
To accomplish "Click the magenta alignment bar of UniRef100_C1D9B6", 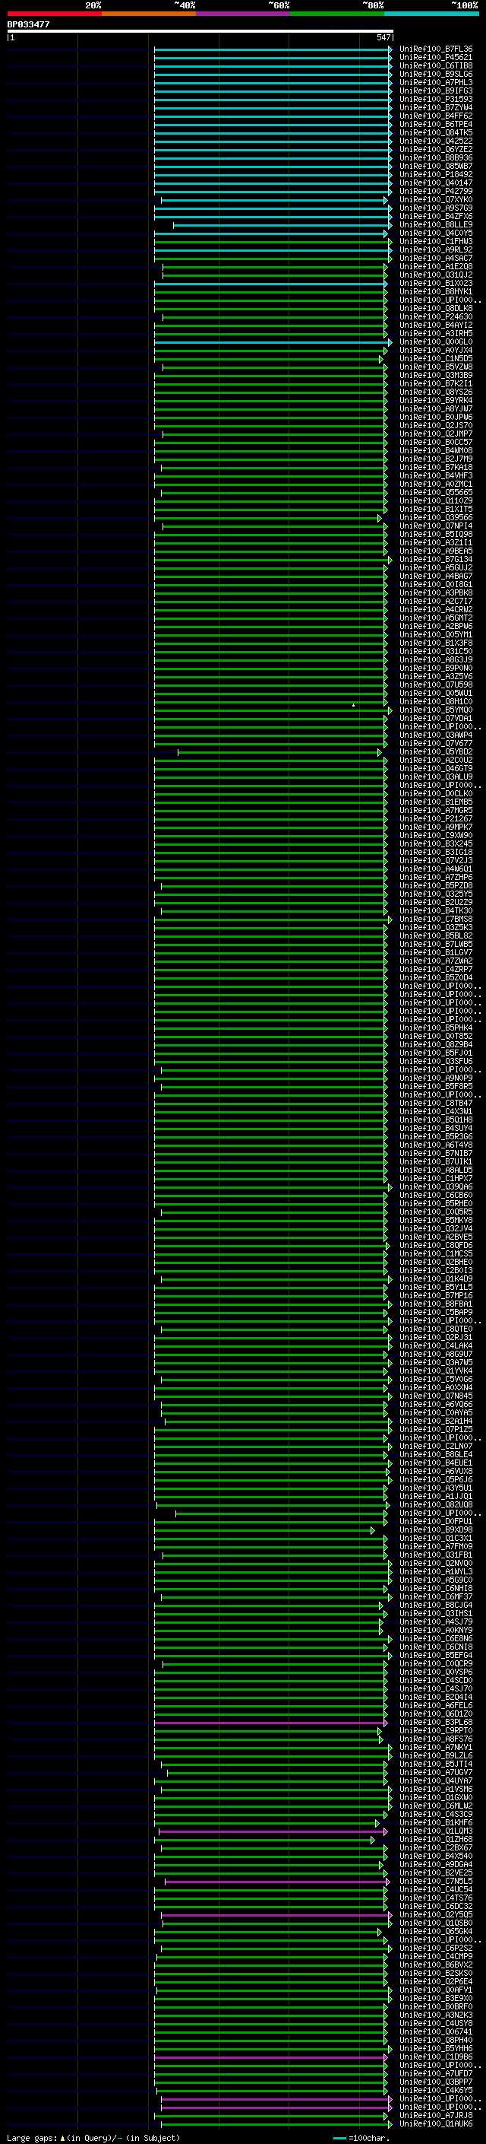I will click(x=270, y=2057).
